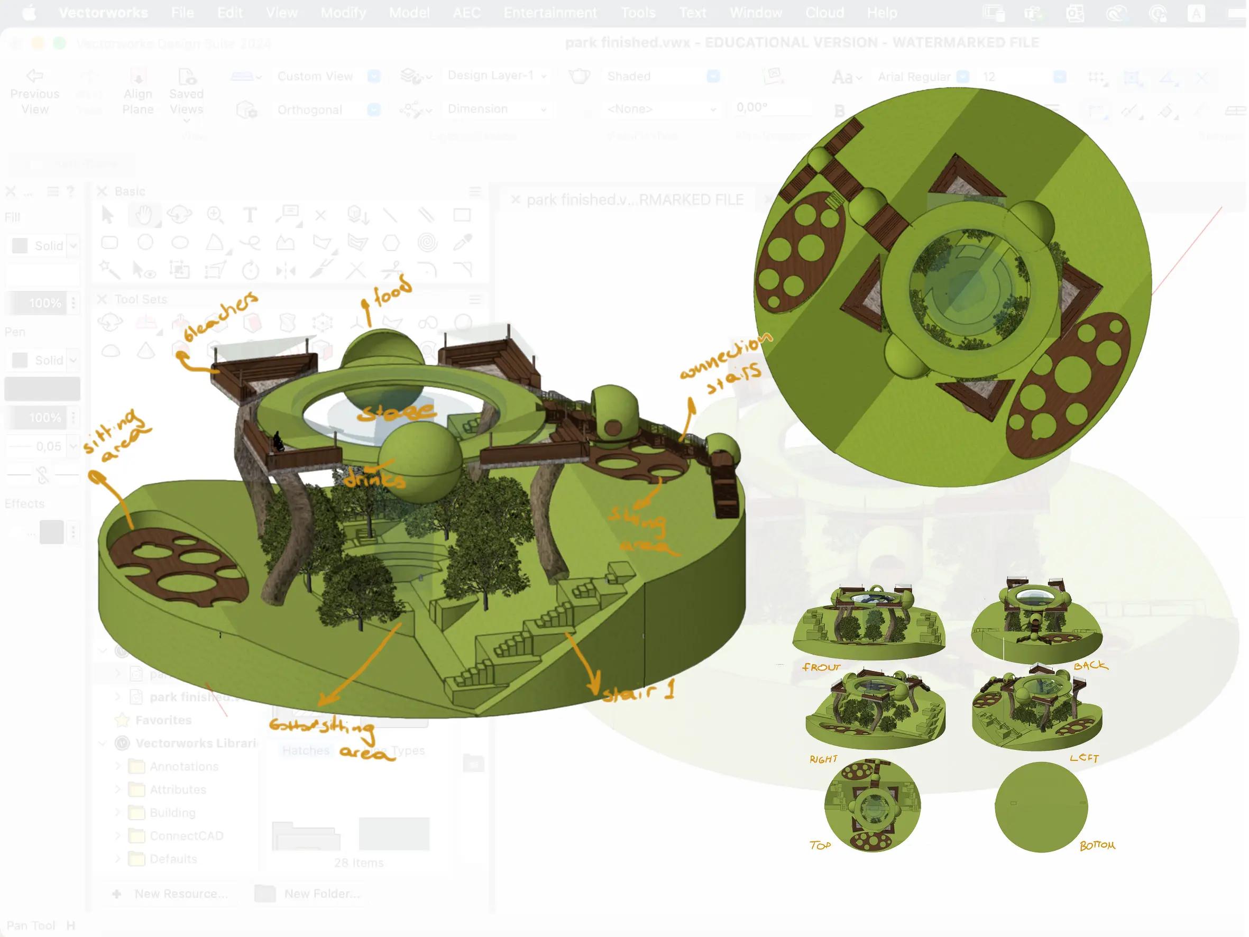This screenshot has width=1249, height=937.
Task: Click the Mirror tool icon
Action: (x=286, y=271)
